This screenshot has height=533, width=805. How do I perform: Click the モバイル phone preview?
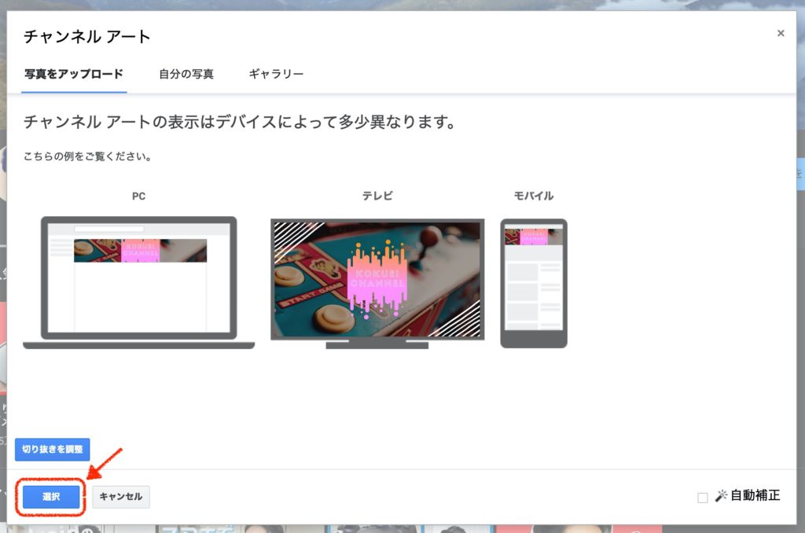click(x=533, y=283)
